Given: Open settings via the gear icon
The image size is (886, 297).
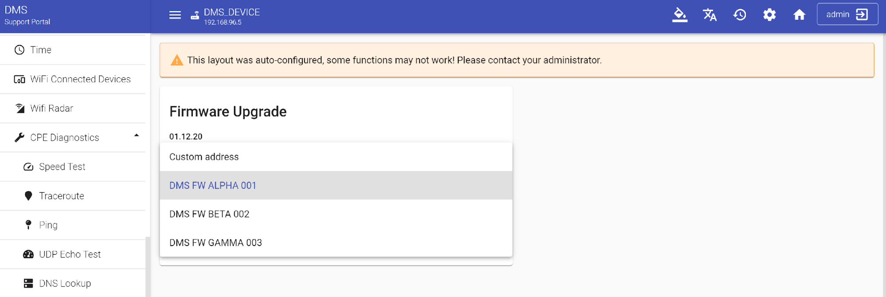Looking at the screenshot, I should [x=769, y=15].
